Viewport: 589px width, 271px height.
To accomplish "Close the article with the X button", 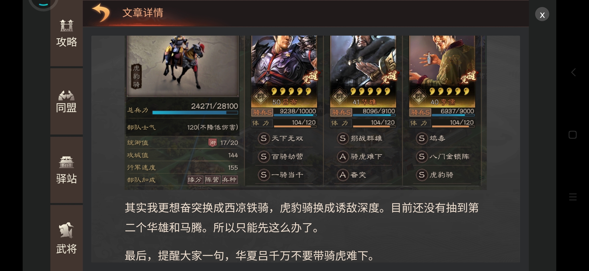I will click(542, 15).
